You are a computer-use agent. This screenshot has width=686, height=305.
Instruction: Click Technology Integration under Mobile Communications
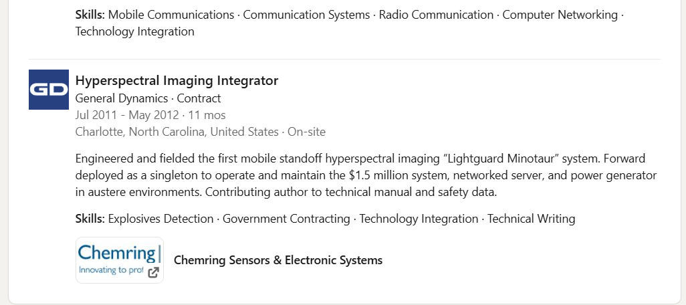pyautogui.click(x=135, y=31)
